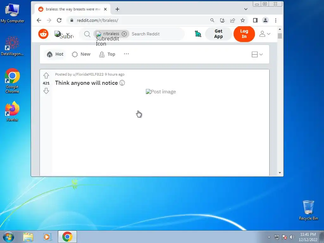Bookmark the page with the star icon
The height and width of the screenshot is (243, 324).
click(x=243, y=20)
